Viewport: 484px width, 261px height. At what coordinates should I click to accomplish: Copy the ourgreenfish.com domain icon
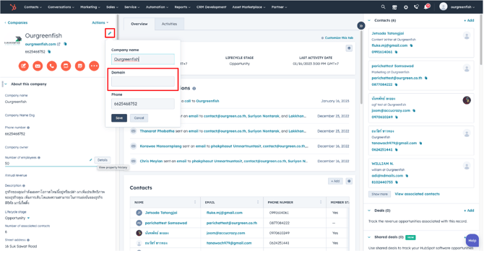click(65, 44)
